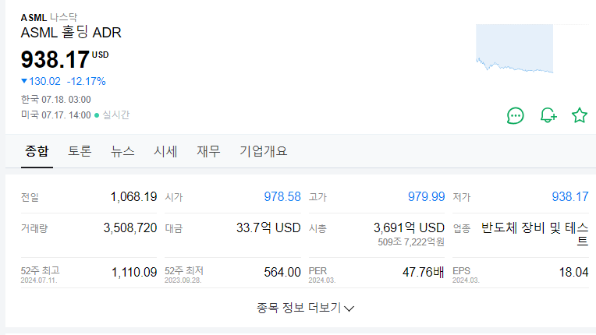
Task: Click the 52주 최고 date 2024.07.11.
Action: 39,280
